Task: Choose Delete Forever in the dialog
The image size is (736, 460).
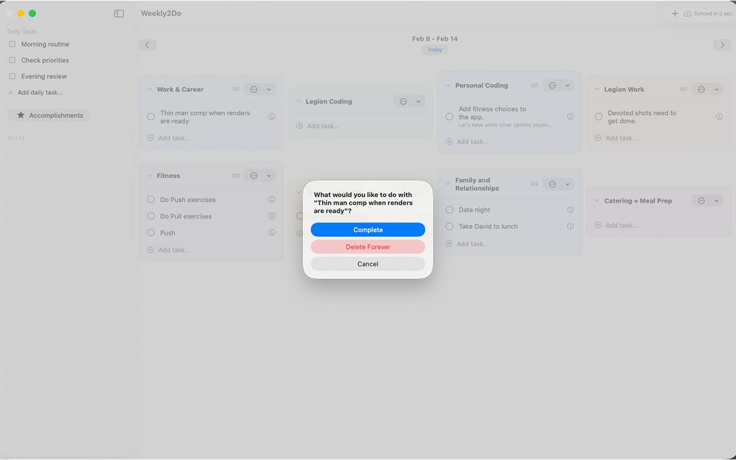Action: (368, 247)
